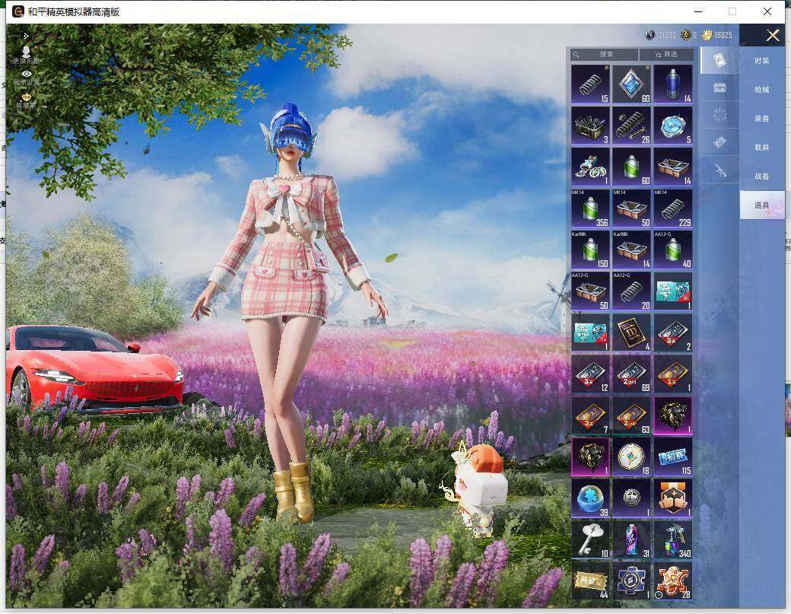Select the MK14 paint can with count 356
This screenshot has width=791, height=614.
pos(590,208)
